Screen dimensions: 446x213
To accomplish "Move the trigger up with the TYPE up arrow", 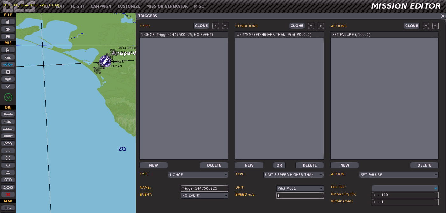I will pos(216,26).
